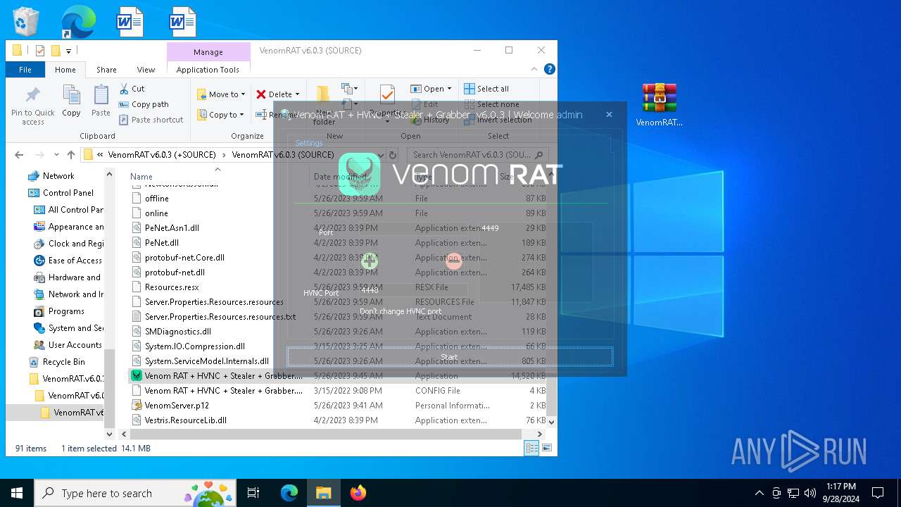Click Properties checkmark icon in title bar toolbar
901x507 pixels.
pos(40,51)
